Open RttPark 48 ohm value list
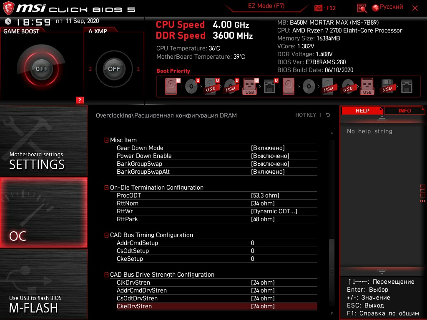The image size is (427, 320). coord(263,219)
